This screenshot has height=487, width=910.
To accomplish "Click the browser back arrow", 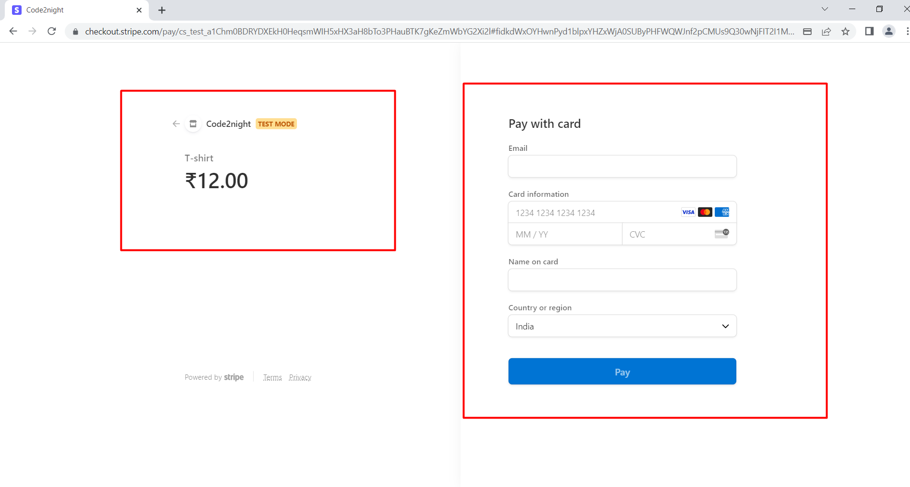I will tap(13, 31).
